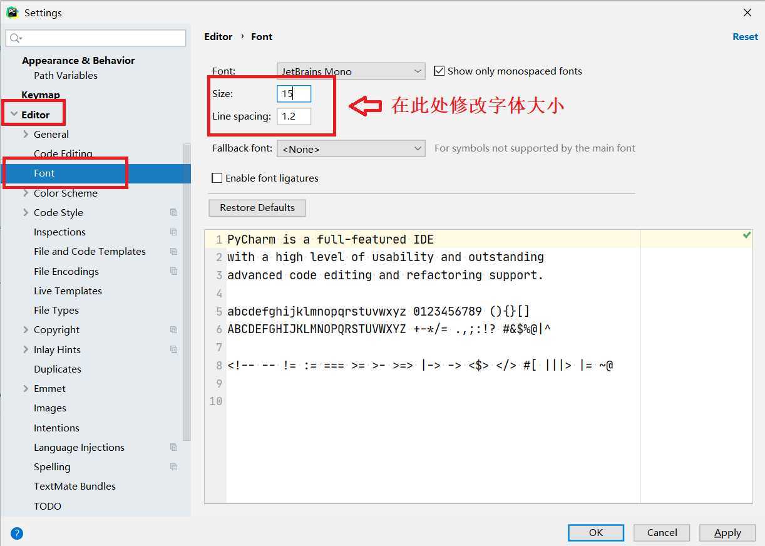The image size is (765, 546).
Task: Click the settings search field
Action: (x=96, y=38)
